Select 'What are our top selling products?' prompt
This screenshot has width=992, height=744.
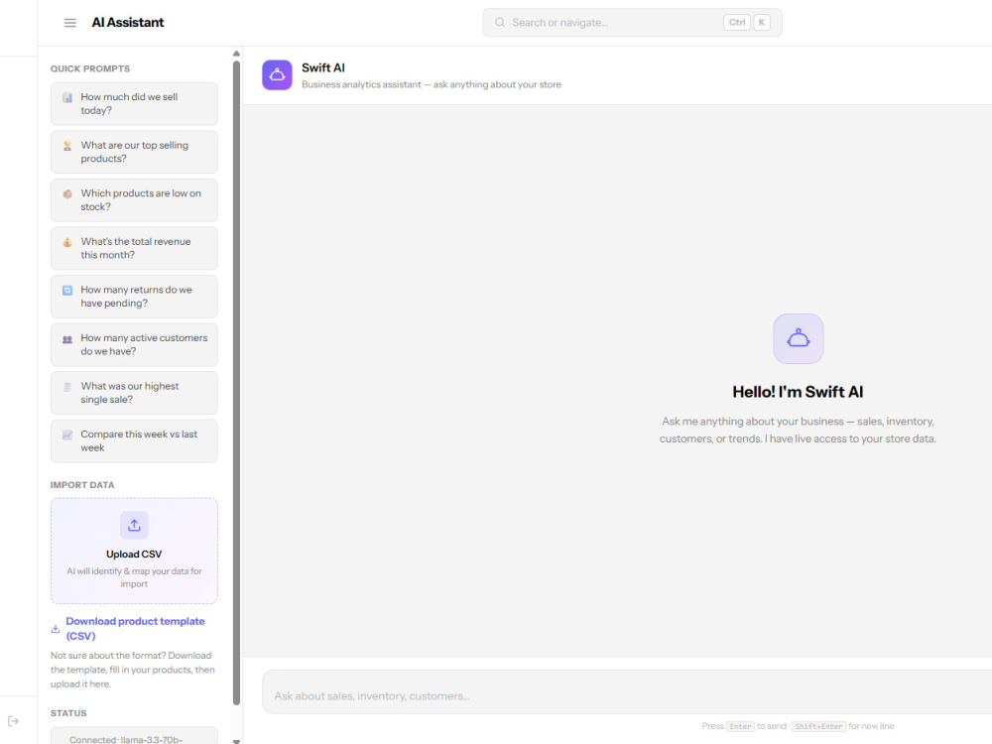[134, 152]
